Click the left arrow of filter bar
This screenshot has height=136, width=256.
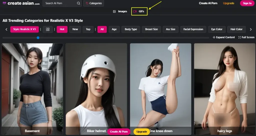[6, 29]
